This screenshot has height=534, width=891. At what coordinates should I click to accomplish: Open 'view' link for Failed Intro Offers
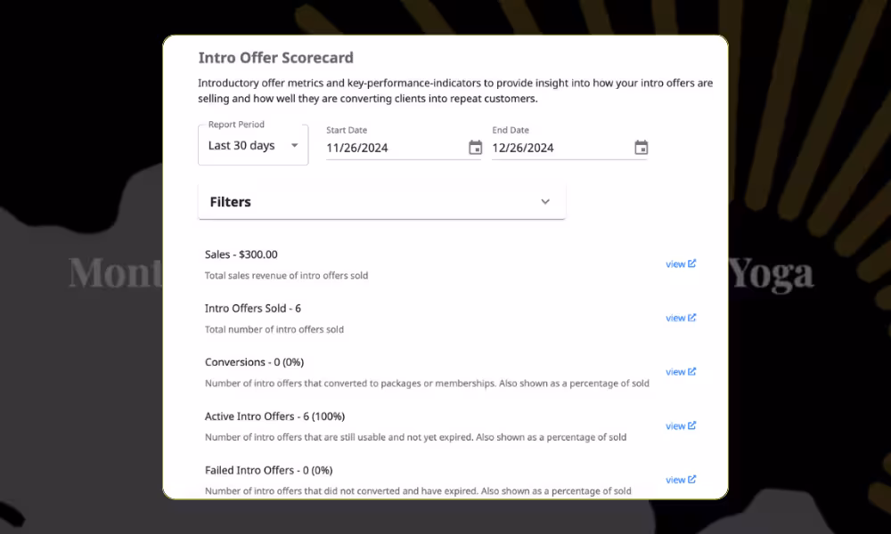(675, 480)
